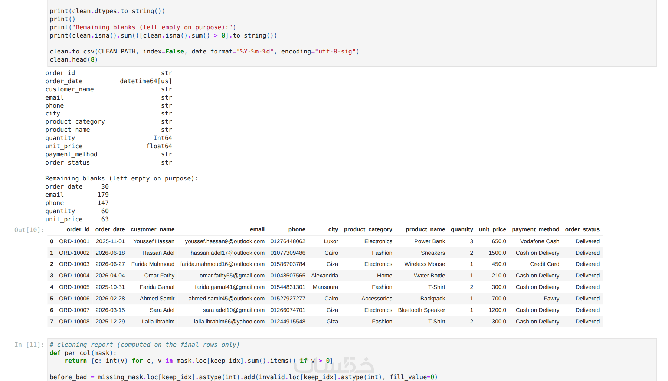This screenshot has width=668, height=381.
Task: Click the def per_col(mask) code line
Action: click(x=83, y=353)
